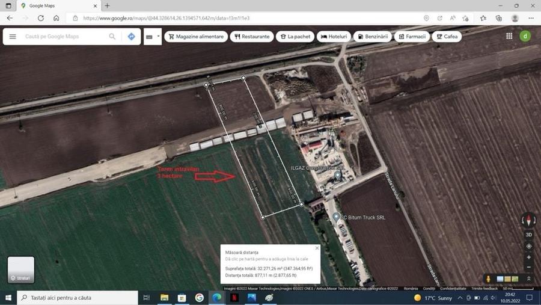The height and width of the screenshot is (305, 541).
Task: Open Edge tab actions menu
Action: pos(8,5)
